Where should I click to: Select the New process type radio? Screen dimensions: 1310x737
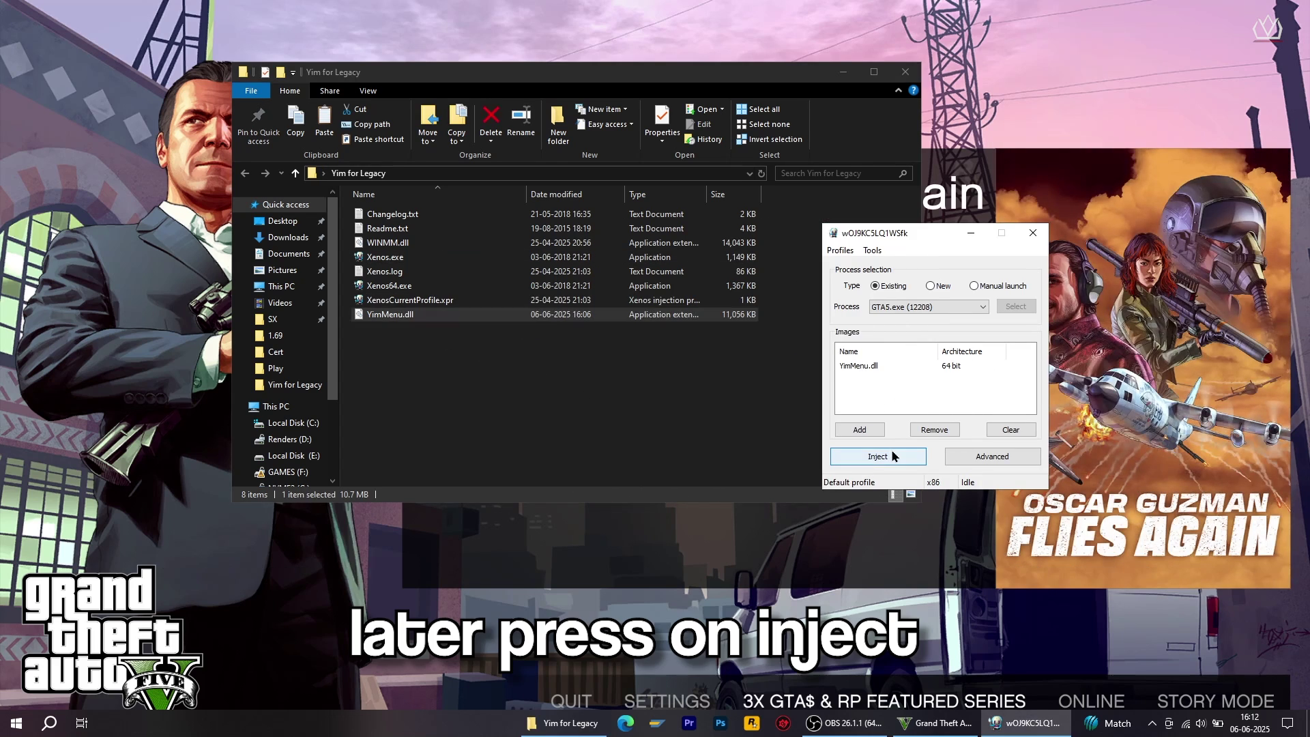(x=931, y=286)
